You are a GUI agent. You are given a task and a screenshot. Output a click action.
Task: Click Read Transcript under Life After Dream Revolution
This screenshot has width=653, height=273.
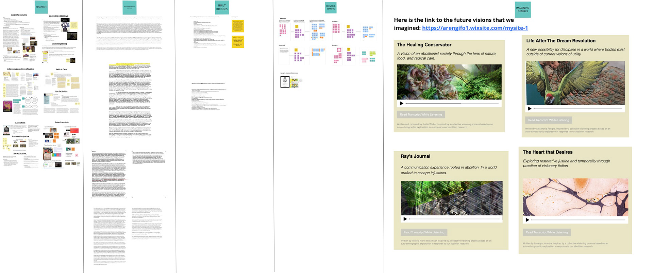click(548, 120)
